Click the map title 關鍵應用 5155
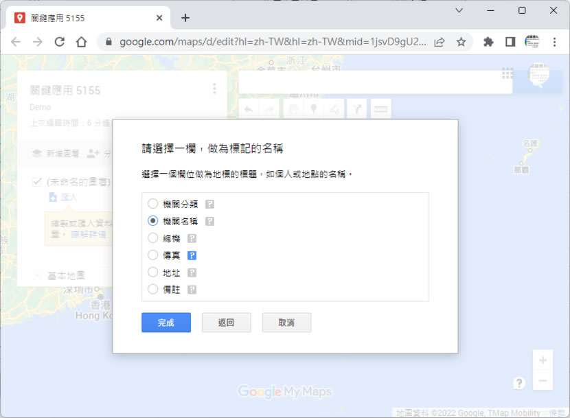Screen dimensions: 570x418 (65, 90)
